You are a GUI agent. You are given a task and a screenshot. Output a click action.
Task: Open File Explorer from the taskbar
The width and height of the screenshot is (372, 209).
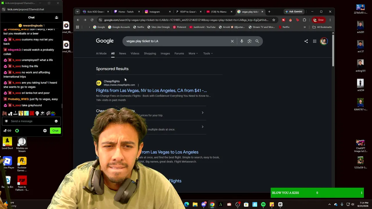195,205
